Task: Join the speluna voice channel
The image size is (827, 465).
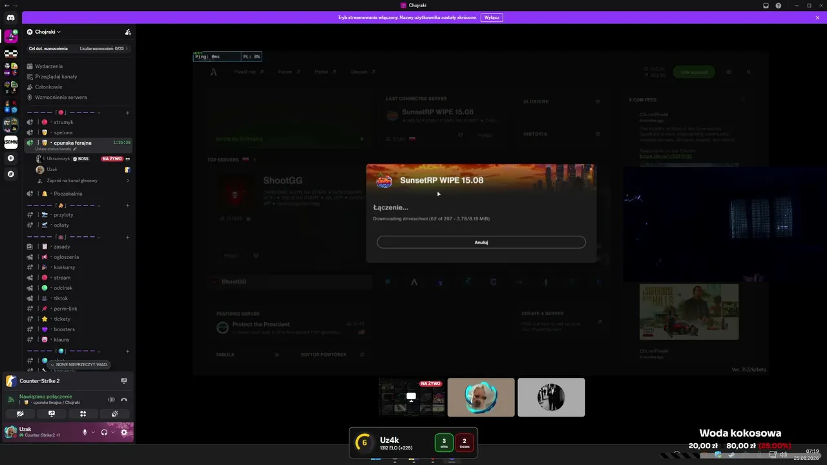Action: (79, 132)
